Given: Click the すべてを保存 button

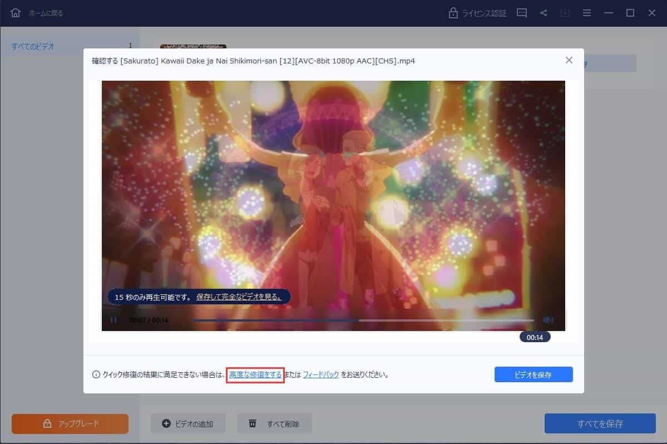Looking at the screenshot, I should [600, 423].
